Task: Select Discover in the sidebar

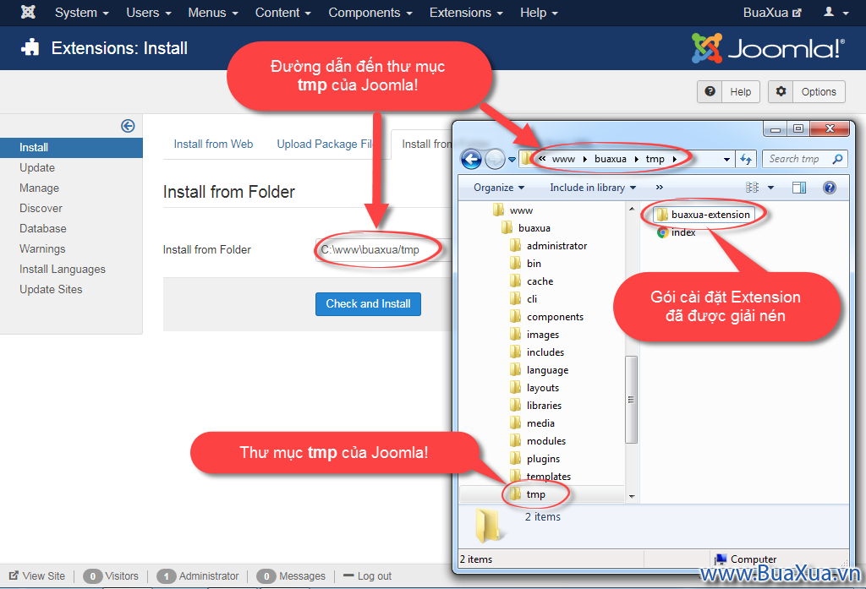Action: click(x=41, y=208)
